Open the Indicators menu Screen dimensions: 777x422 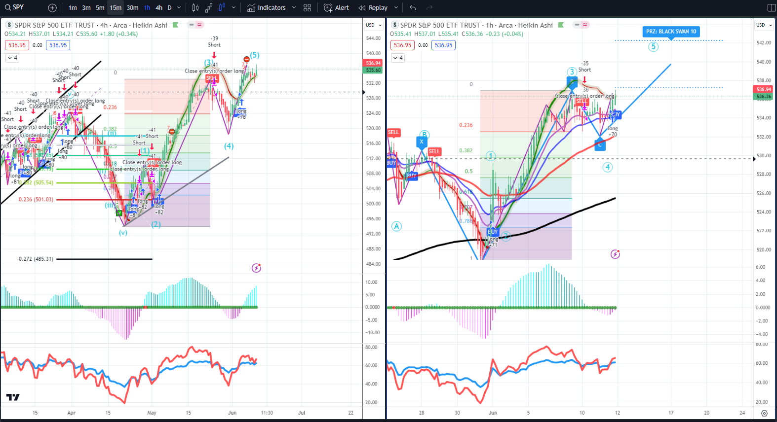[267, 8]
